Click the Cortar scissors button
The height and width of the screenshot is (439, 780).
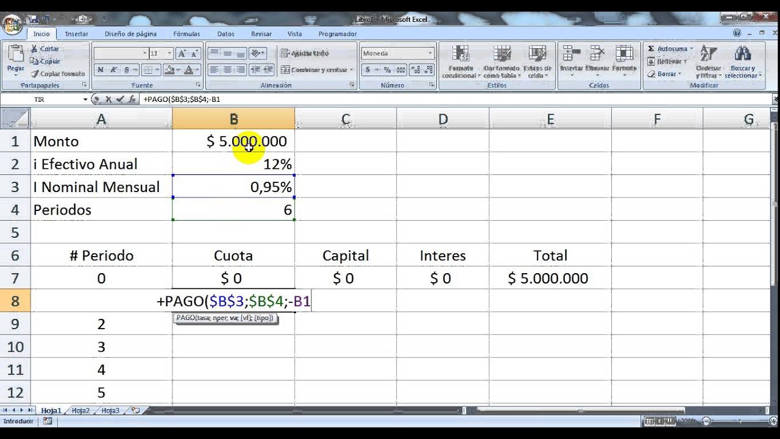(45, 49)
